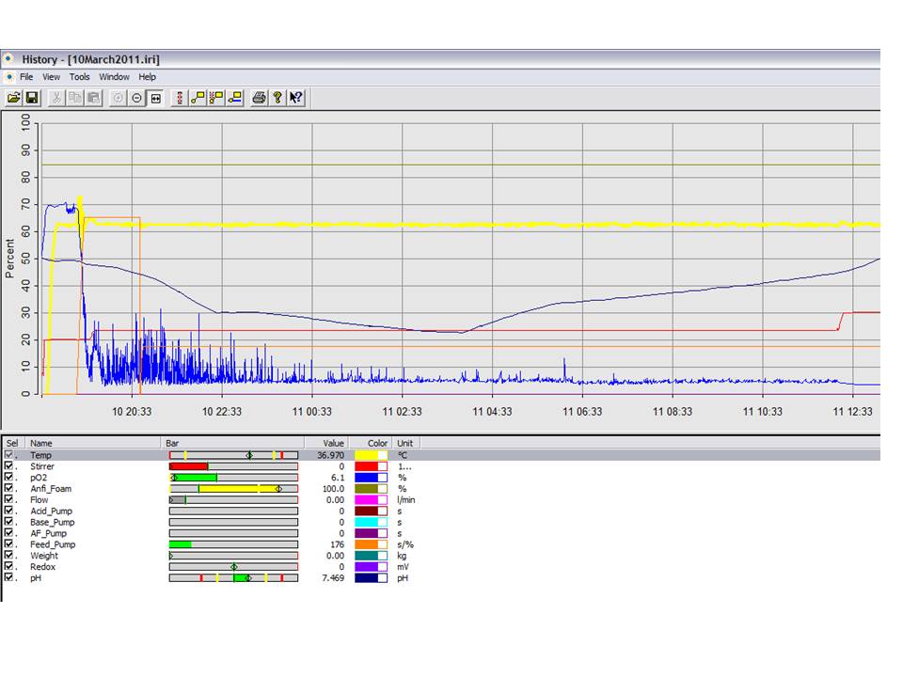This screenshot has width=903, height=677.
Task: Click the Feed_Pump orange color swatch
Action: (365, 544)
